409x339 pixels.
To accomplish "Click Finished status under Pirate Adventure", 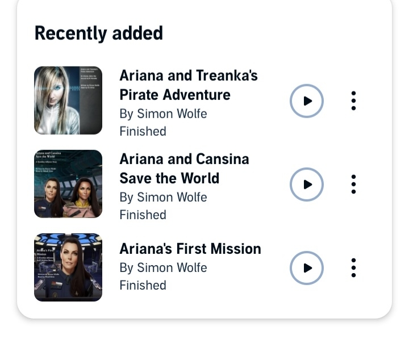I will click(143, 131).
